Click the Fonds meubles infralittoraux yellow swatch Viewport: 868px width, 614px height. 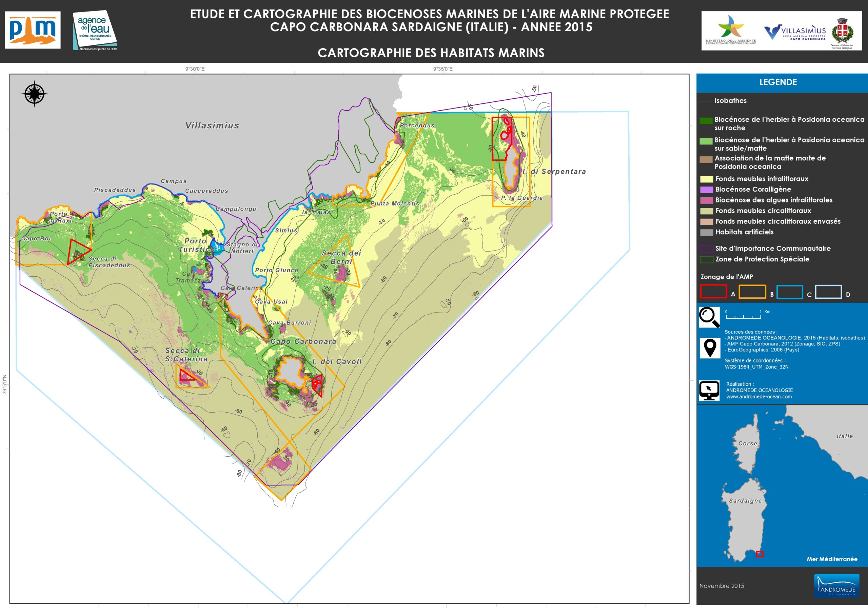point(706,179)
